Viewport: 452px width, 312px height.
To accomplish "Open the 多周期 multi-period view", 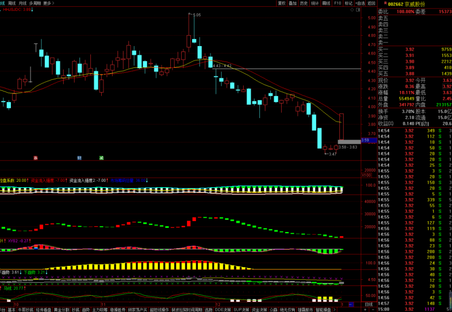I will pyautogui.click(x=35, y=3).
